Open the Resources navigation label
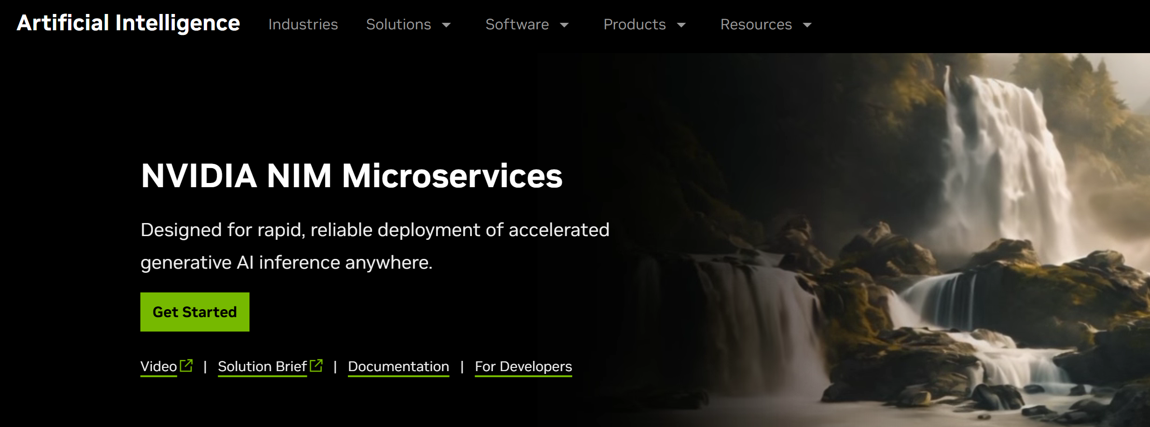 coord(756,24)
